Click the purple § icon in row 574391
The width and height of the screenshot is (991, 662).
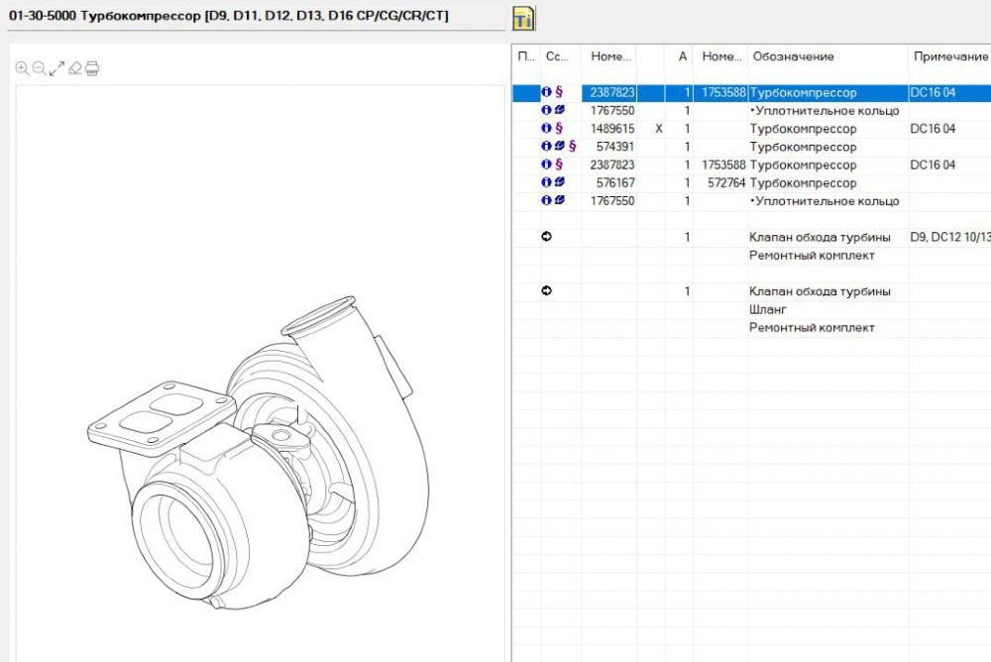coord(572,147)
